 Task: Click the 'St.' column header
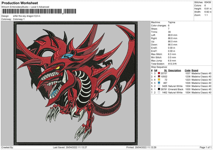[x=165, y=70]
